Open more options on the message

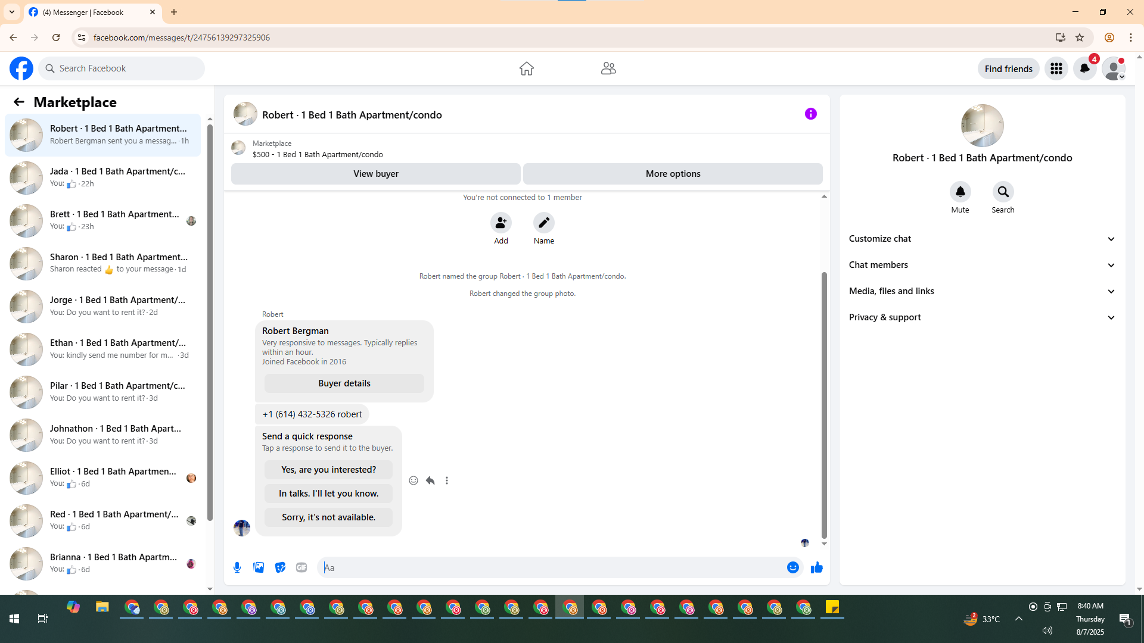tap(447, 480)
